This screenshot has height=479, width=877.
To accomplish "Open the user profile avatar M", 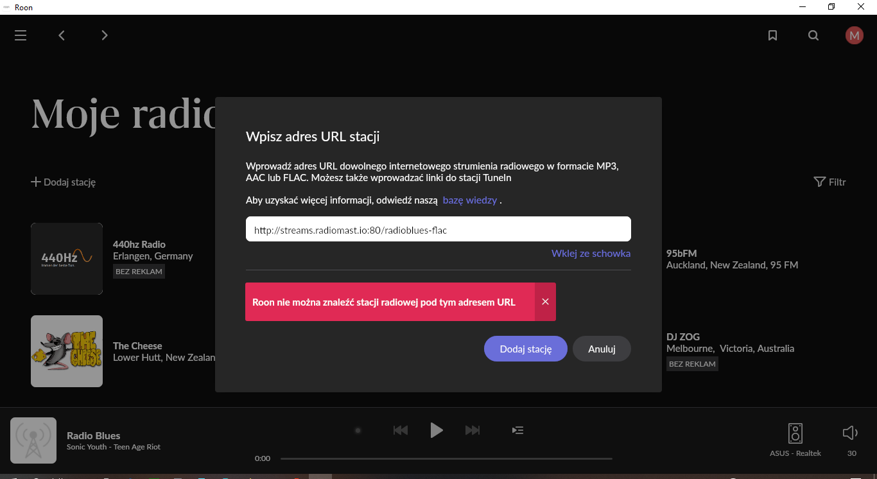I will click(854, 35).
